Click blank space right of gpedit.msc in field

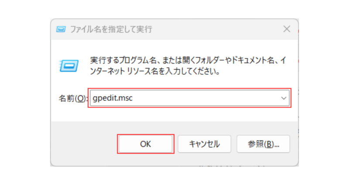tap(205, 98)
